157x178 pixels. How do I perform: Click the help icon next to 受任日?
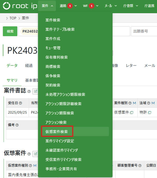coord(20,103)
